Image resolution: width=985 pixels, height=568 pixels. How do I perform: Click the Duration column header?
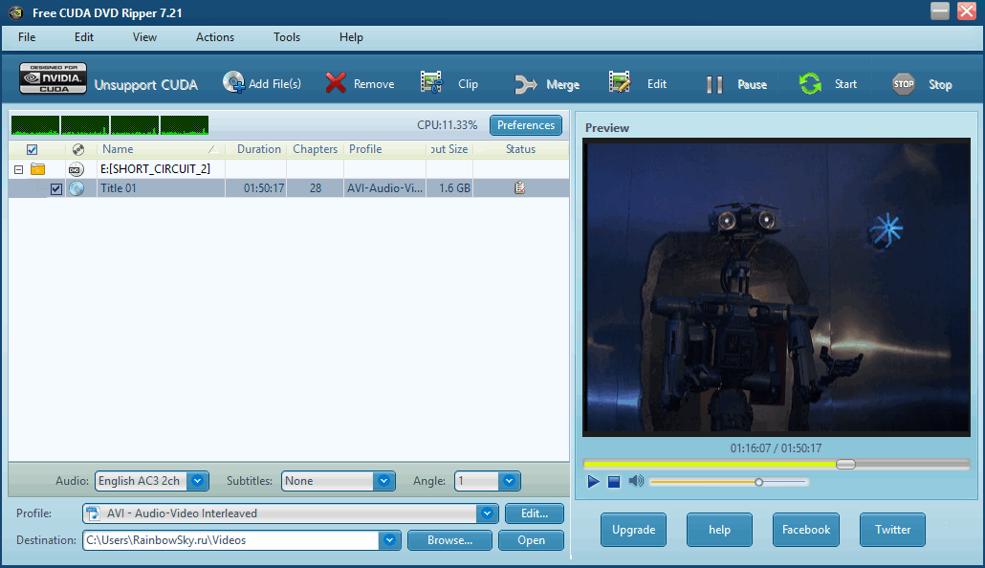259,149
